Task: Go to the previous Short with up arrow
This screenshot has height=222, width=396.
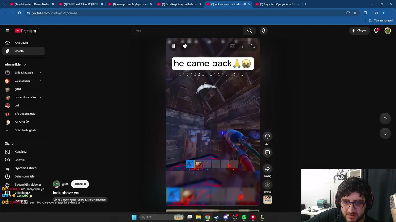Action: click(385, 119)
